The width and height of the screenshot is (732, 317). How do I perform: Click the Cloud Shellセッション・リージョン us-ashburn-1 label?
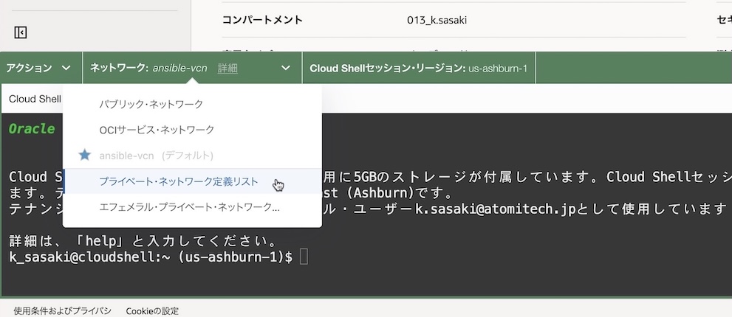[418, 69]
